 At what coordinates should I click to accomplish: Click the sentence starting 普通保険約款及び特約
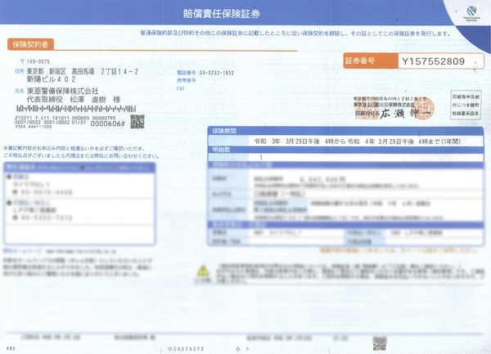pyautogui.click(x=295, y=34)
